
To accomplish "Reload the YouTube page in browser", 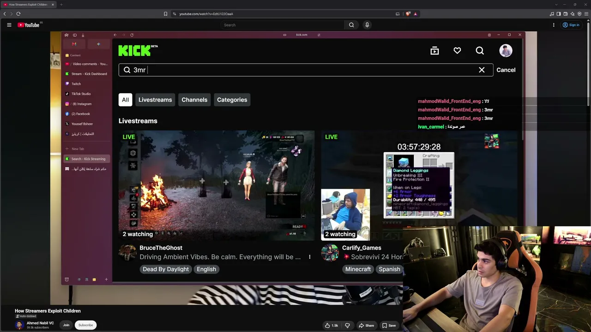I will [x=18, y=14].
